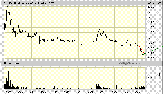Screen dimensions: 163x108
Task: Click the May month label
Action: 78,92
